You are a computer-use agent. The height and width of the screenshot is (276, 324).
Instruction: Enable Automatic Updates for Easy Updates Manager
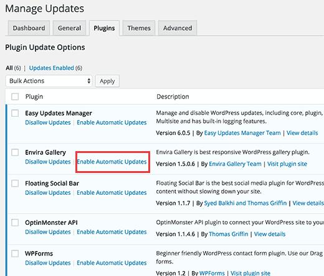coord(112,122)
